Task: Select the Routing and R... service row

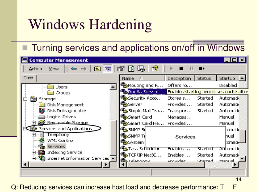Action: point(179,85)
